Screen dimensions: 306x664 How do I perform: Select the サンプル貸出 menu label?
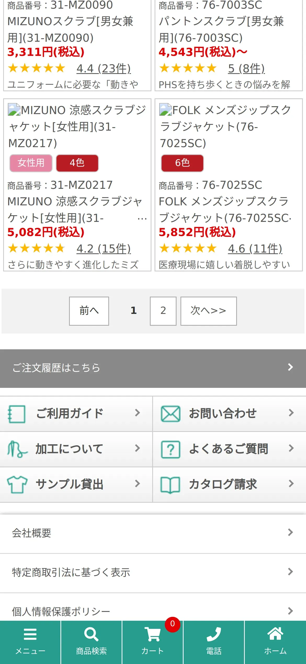[x=70, y=484]
